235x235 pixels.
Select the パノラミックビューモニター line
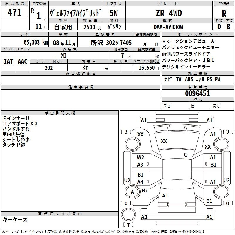(x=190, y=47)
